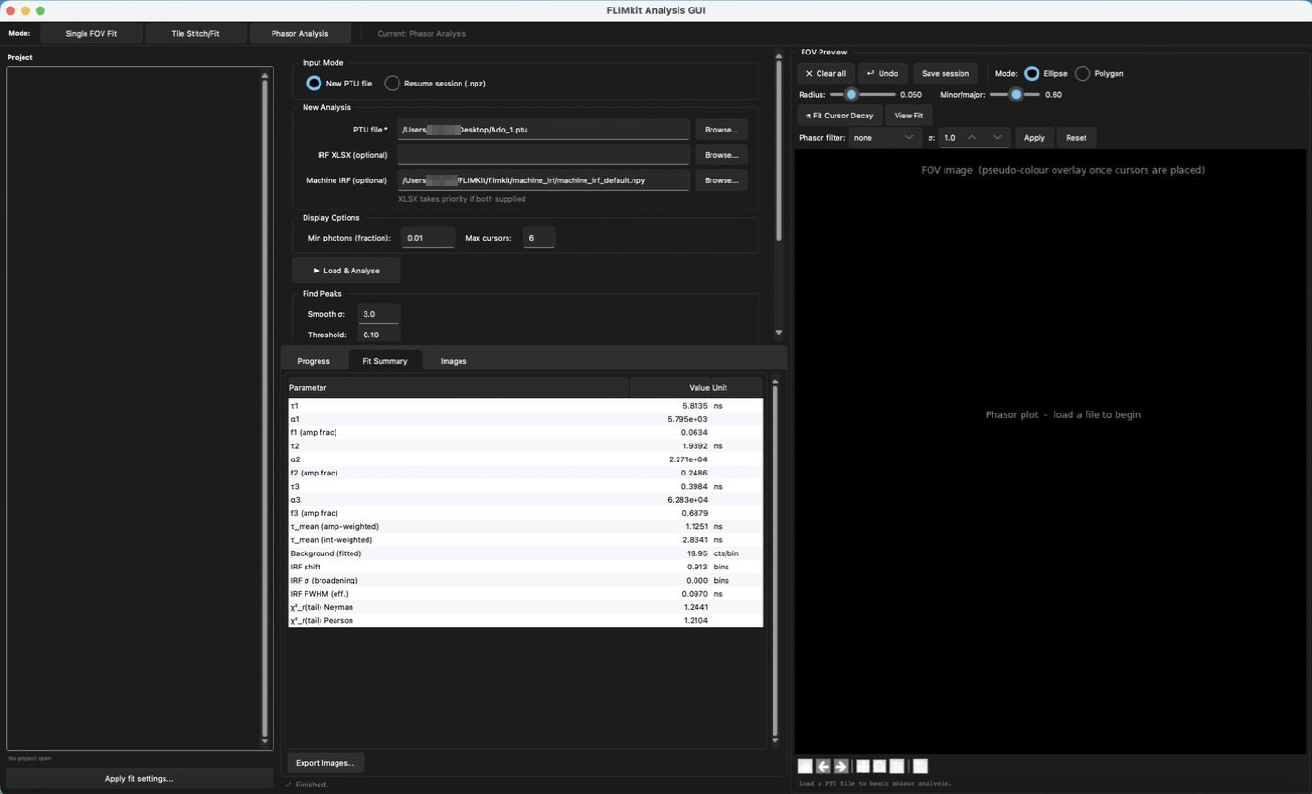Focus the Smooth σ input field
Viewport: 1312px width, 794px height.
point(379,314)
